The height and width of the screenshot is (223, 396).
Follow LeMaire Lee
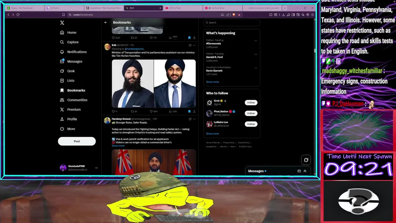coord(251,124)
